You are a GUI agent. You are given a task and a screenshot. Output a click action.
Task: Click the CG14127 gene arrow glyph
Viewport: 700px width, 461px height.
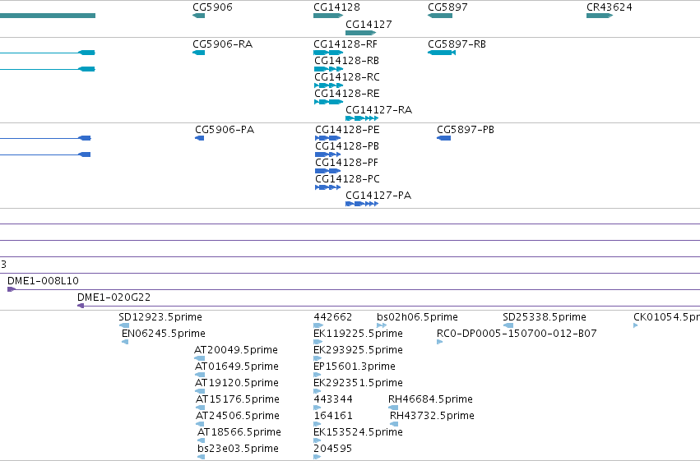click(361, 33)
